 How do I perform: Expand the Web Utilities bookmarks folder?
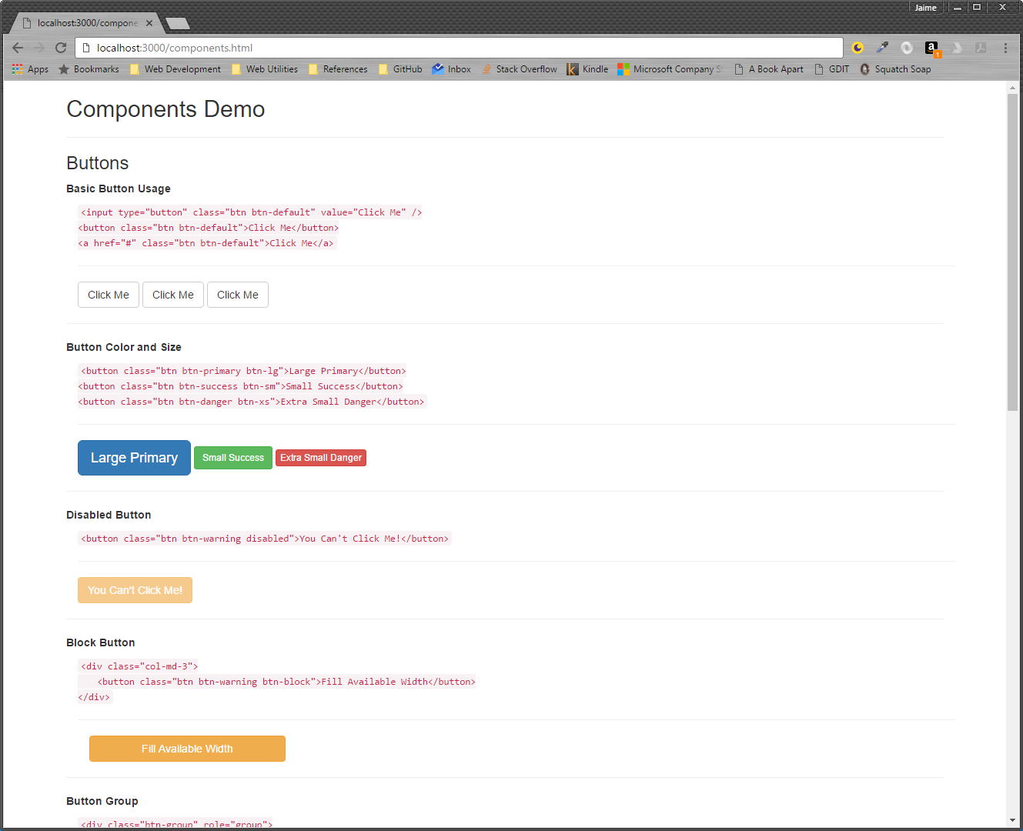[x=265, y=69]
